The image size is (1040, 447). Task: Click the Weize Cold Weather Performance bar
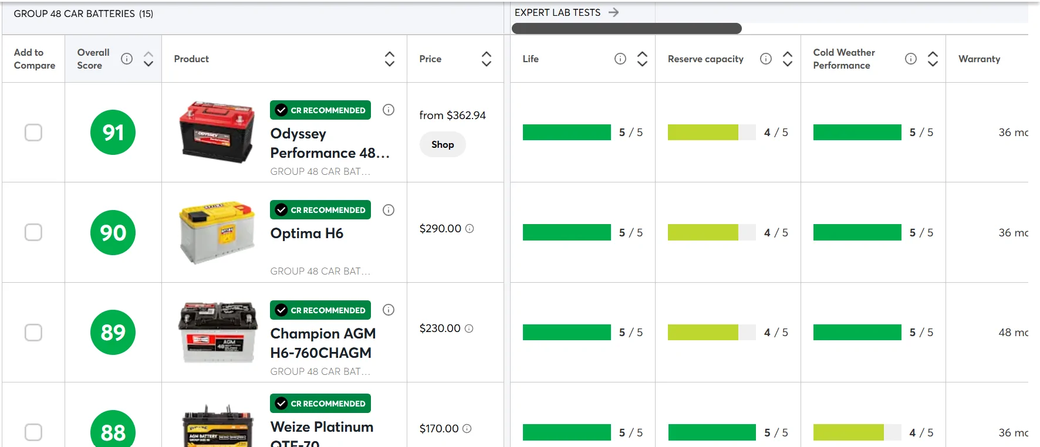coord(857,432)
